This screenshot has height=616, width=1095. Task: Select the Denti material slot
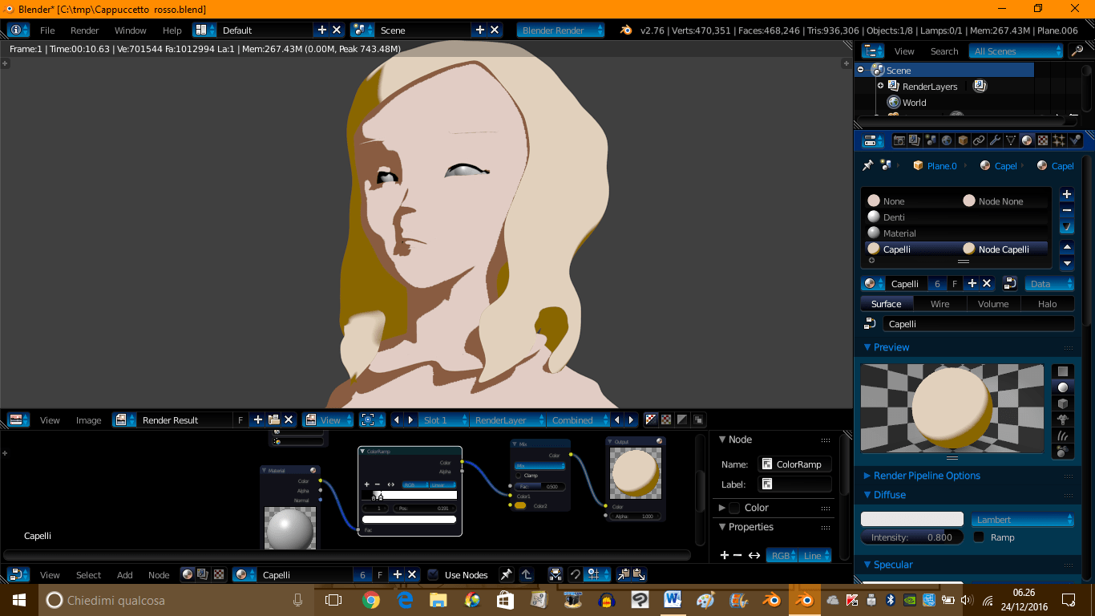click(956, 217)
